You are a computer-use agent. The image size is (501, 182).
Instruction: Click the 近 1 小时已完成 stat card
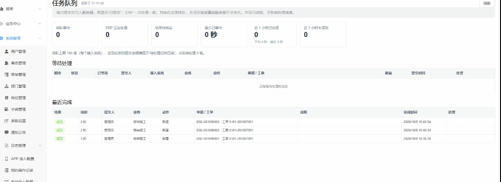tap(273, 35)
